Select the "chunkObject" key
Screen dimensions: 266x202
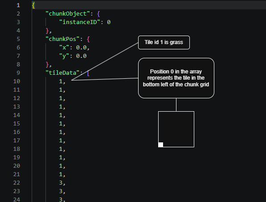68,14
